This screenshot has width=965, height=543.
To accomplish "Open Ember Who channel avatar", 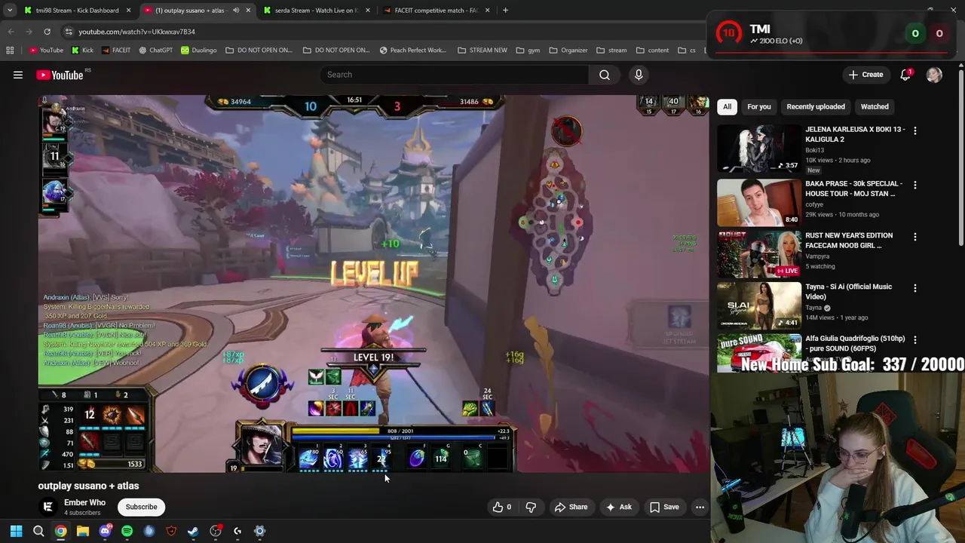I will point(48,507).
